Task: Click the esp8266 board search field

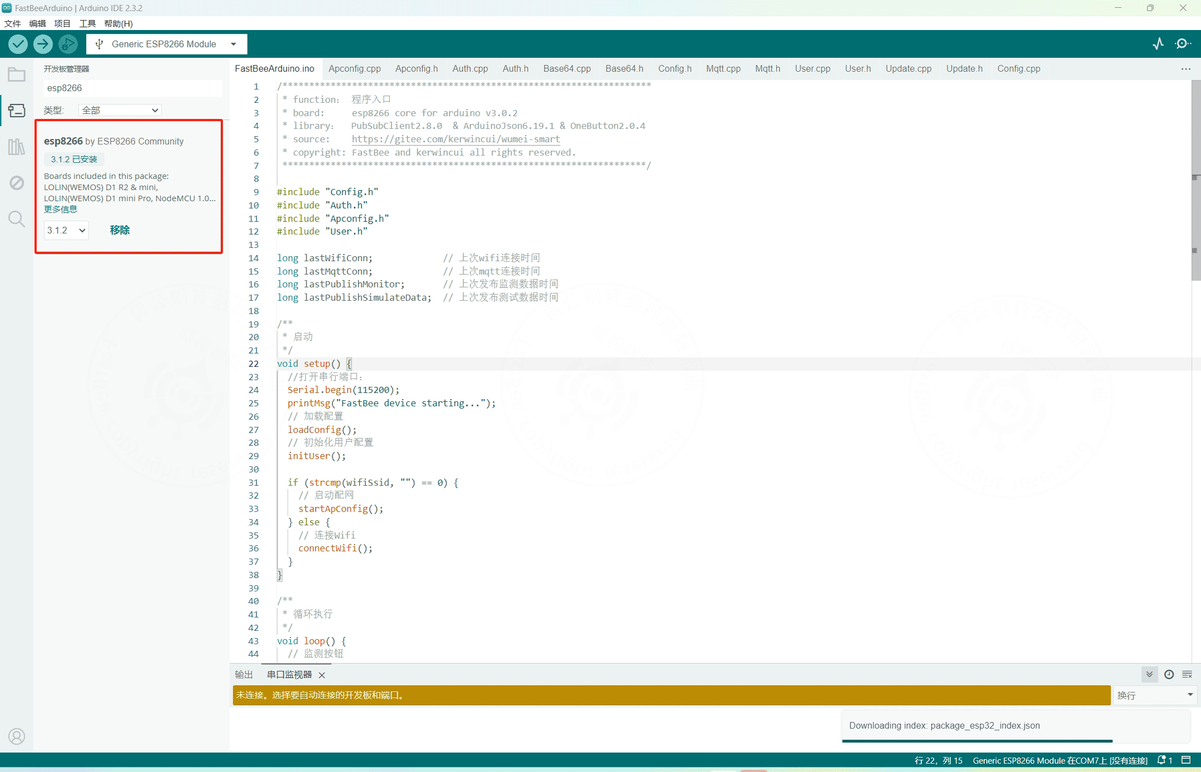Action: coord(133,88)
